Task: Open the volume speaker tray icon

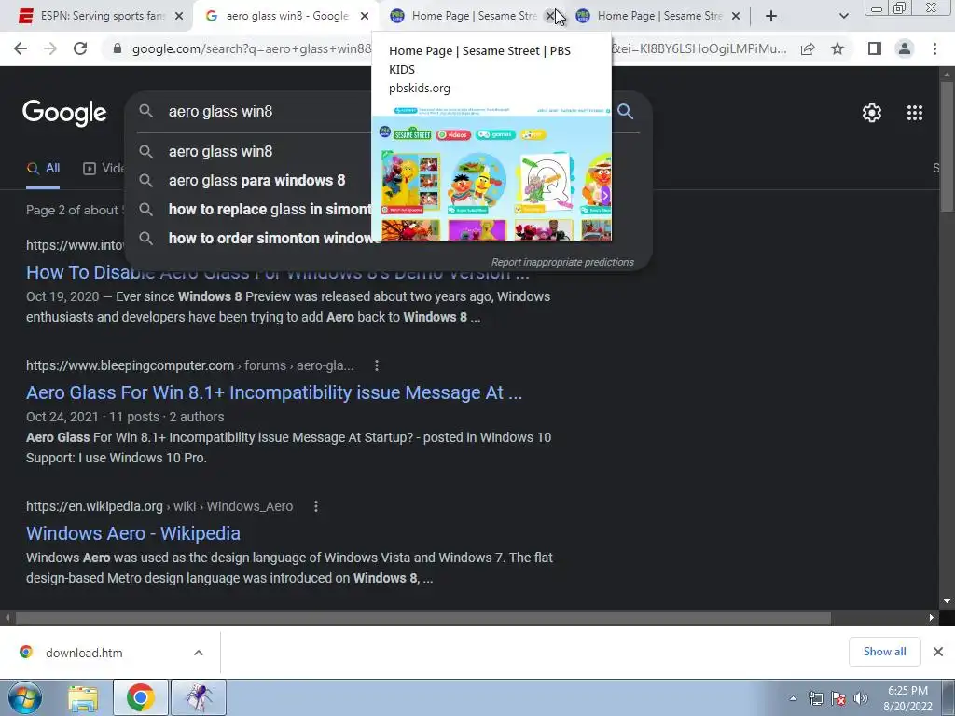Action: click(861, 698)
